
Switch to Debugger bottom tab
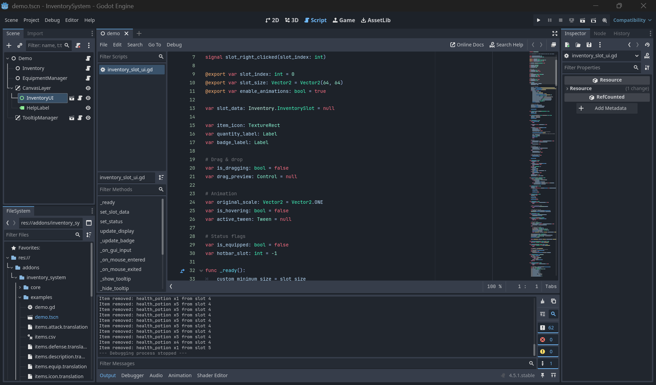(x=132, y=375)
